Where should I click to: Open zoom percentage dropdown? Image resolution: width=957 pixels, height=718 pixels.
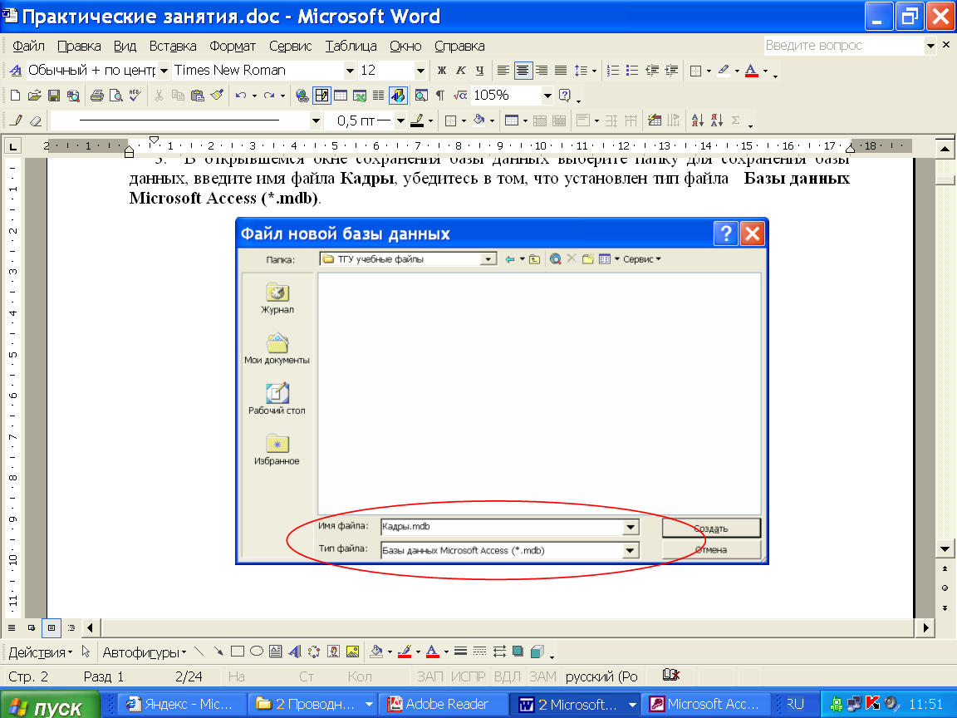tap(547, 96)
